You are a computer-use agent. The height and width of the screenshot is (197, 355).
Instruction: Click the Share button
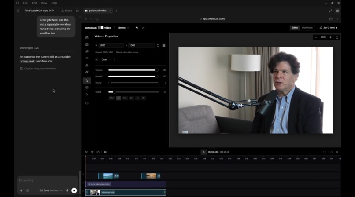67,11
